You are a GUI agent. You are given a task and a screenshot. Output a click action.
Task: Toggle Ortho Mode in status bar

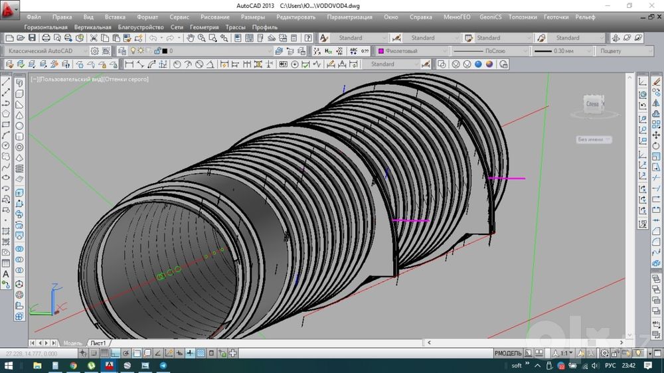(115, 353)
